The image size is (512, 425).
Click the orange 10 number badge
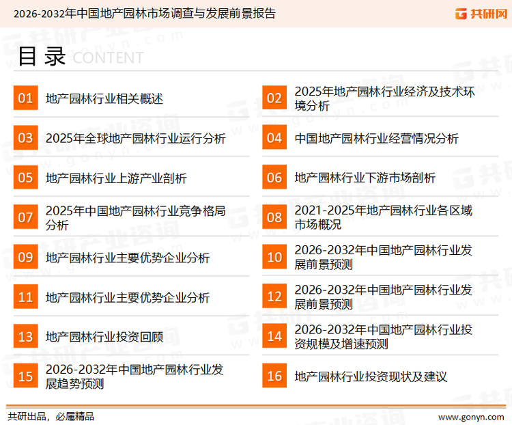(x=274, y=257)
